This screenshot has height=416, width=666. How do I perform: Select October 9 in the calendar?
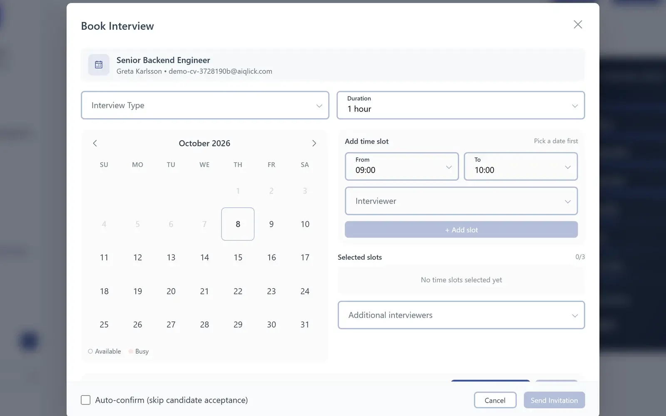coord(271,224)
